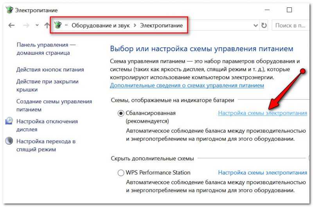Maximize the Электропитание window

[289, 10]
